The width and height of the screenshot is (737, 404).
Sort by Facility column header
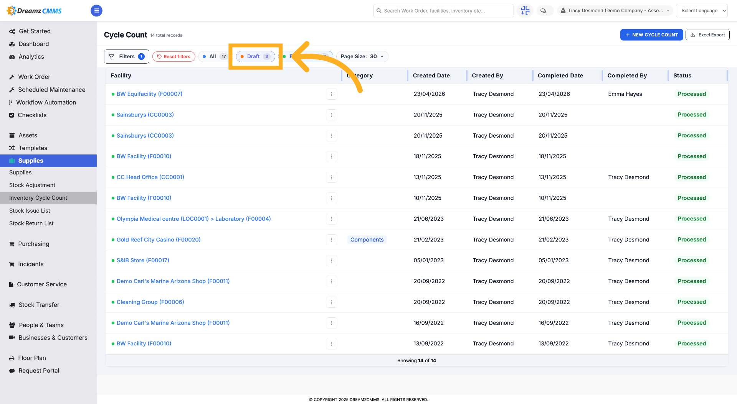point(121,76)
